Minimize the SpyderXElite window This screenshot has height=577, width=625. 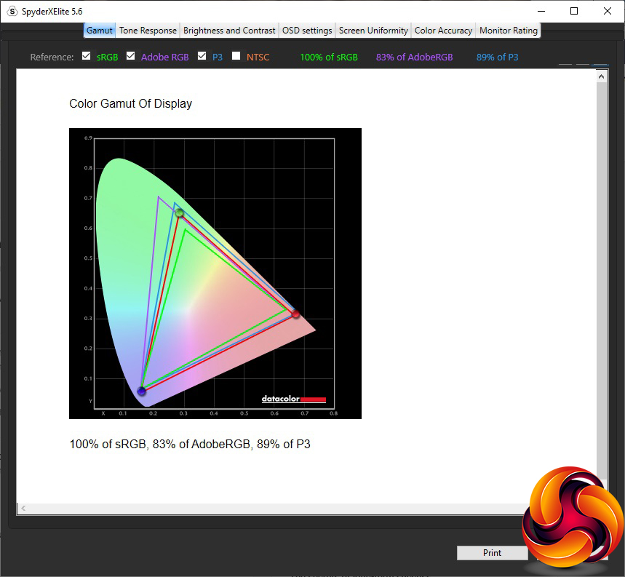[x=541, y=12]
